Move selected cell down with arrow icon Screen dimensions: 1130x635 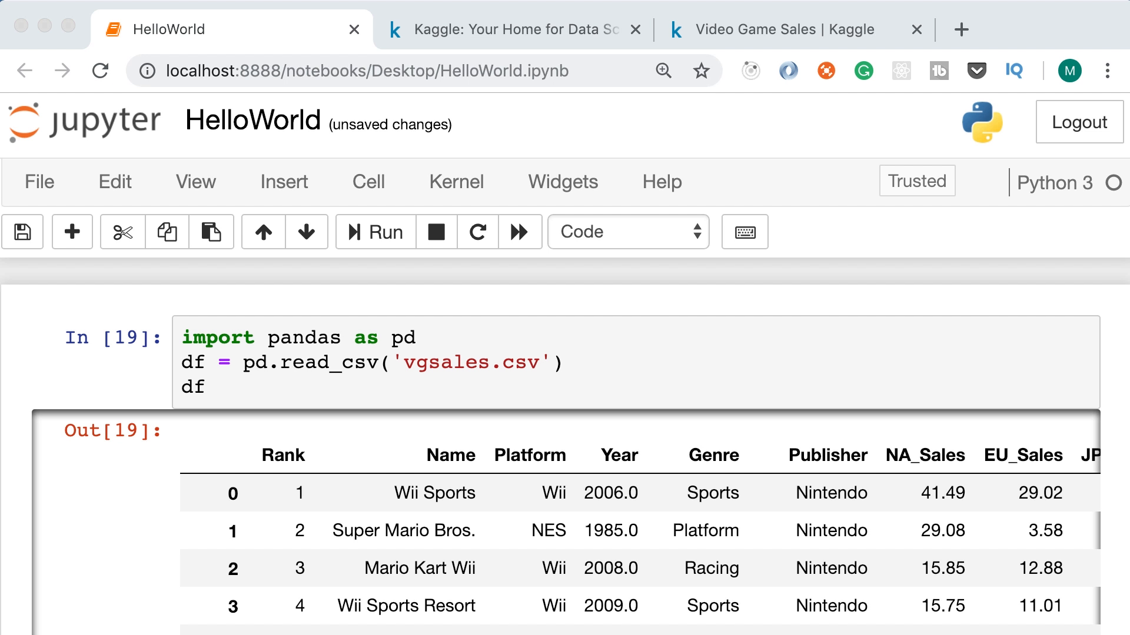point(306,232)
